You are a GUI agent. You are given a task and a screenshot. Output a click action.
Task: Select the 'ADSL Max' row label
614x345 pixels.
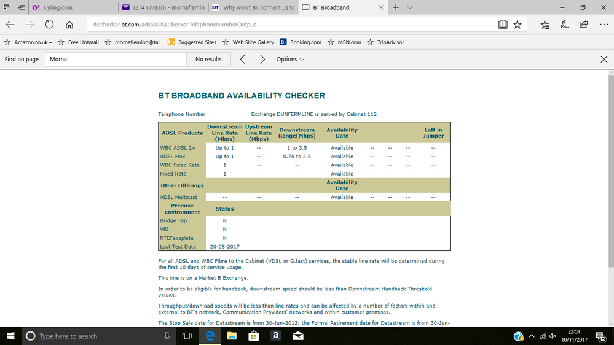[172, 157]
